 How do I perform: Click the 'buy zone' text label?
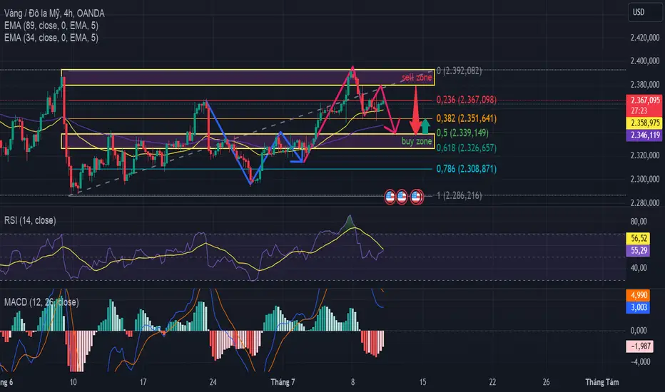pyautogui.click(x=417, y=141)
